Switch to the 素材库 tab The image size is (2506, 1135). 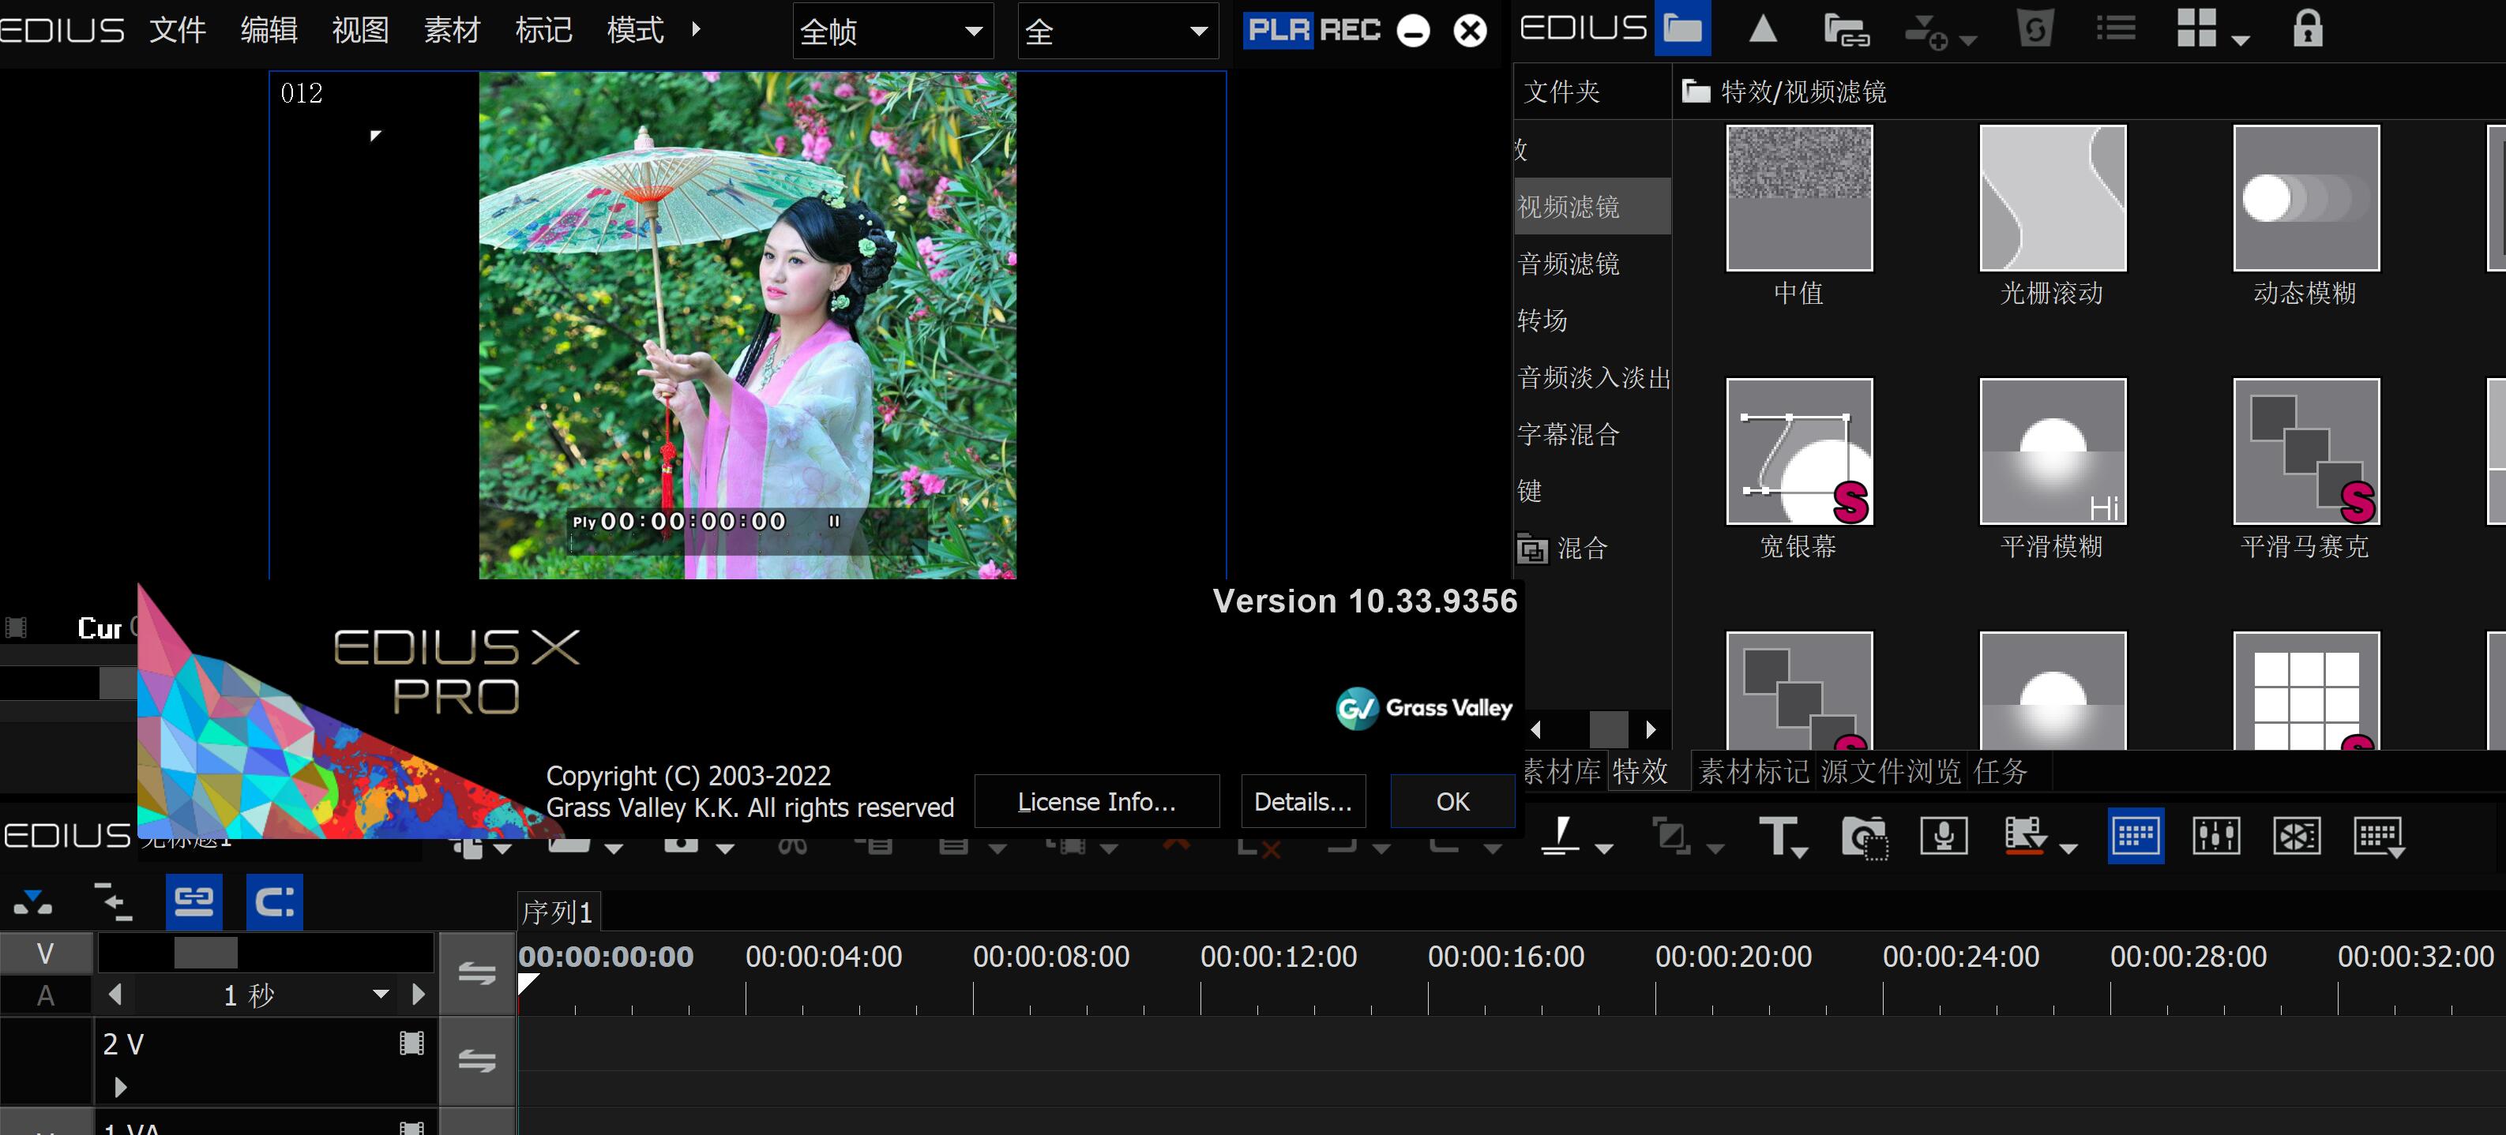click(x=1562, y=771)
